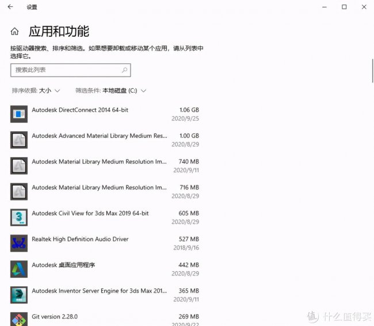Select Autodesk Advanced Material Library Medium Res entry
The image size is (374, 326).
coord(99,136)
